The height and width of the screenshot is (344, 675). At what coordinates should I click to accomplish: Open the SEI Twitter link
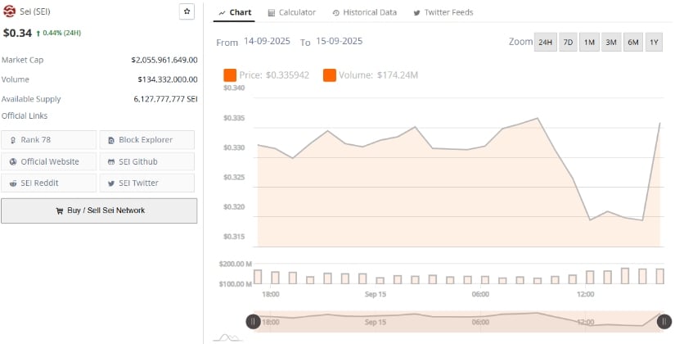point(146,183)
